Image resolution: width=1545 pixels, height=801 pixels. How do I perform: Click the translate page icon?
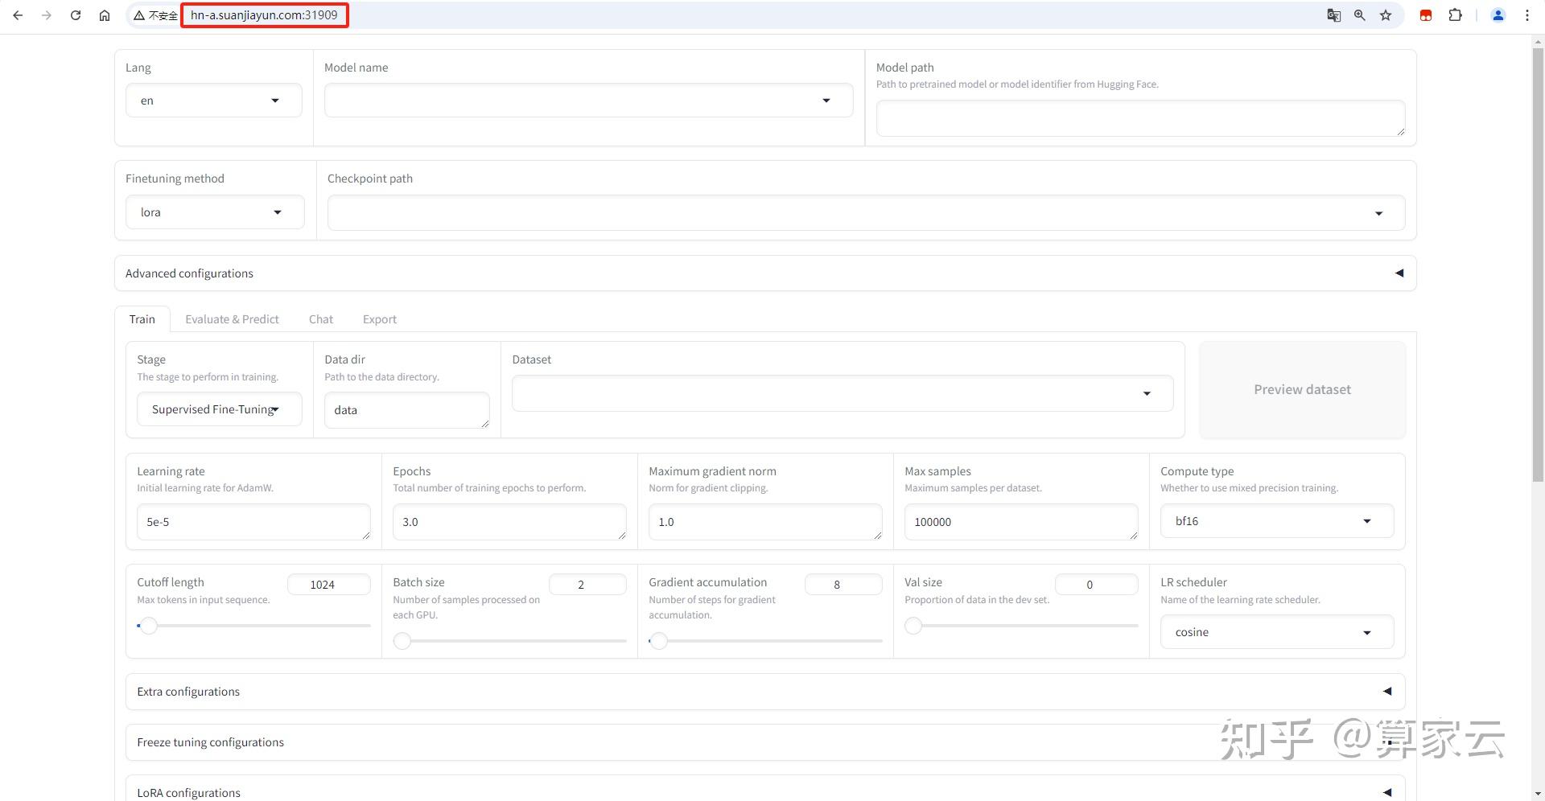click(1333, 15)
